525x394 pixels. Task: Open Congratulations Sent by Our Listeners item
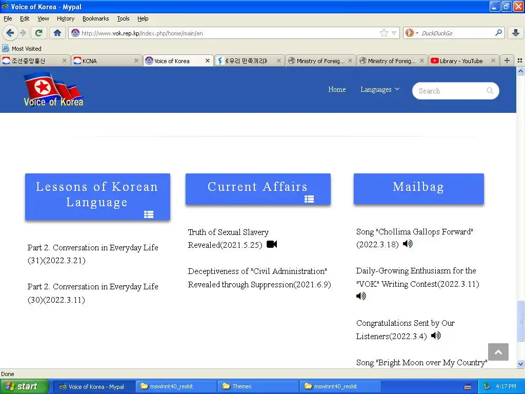(x=405, y=330)
